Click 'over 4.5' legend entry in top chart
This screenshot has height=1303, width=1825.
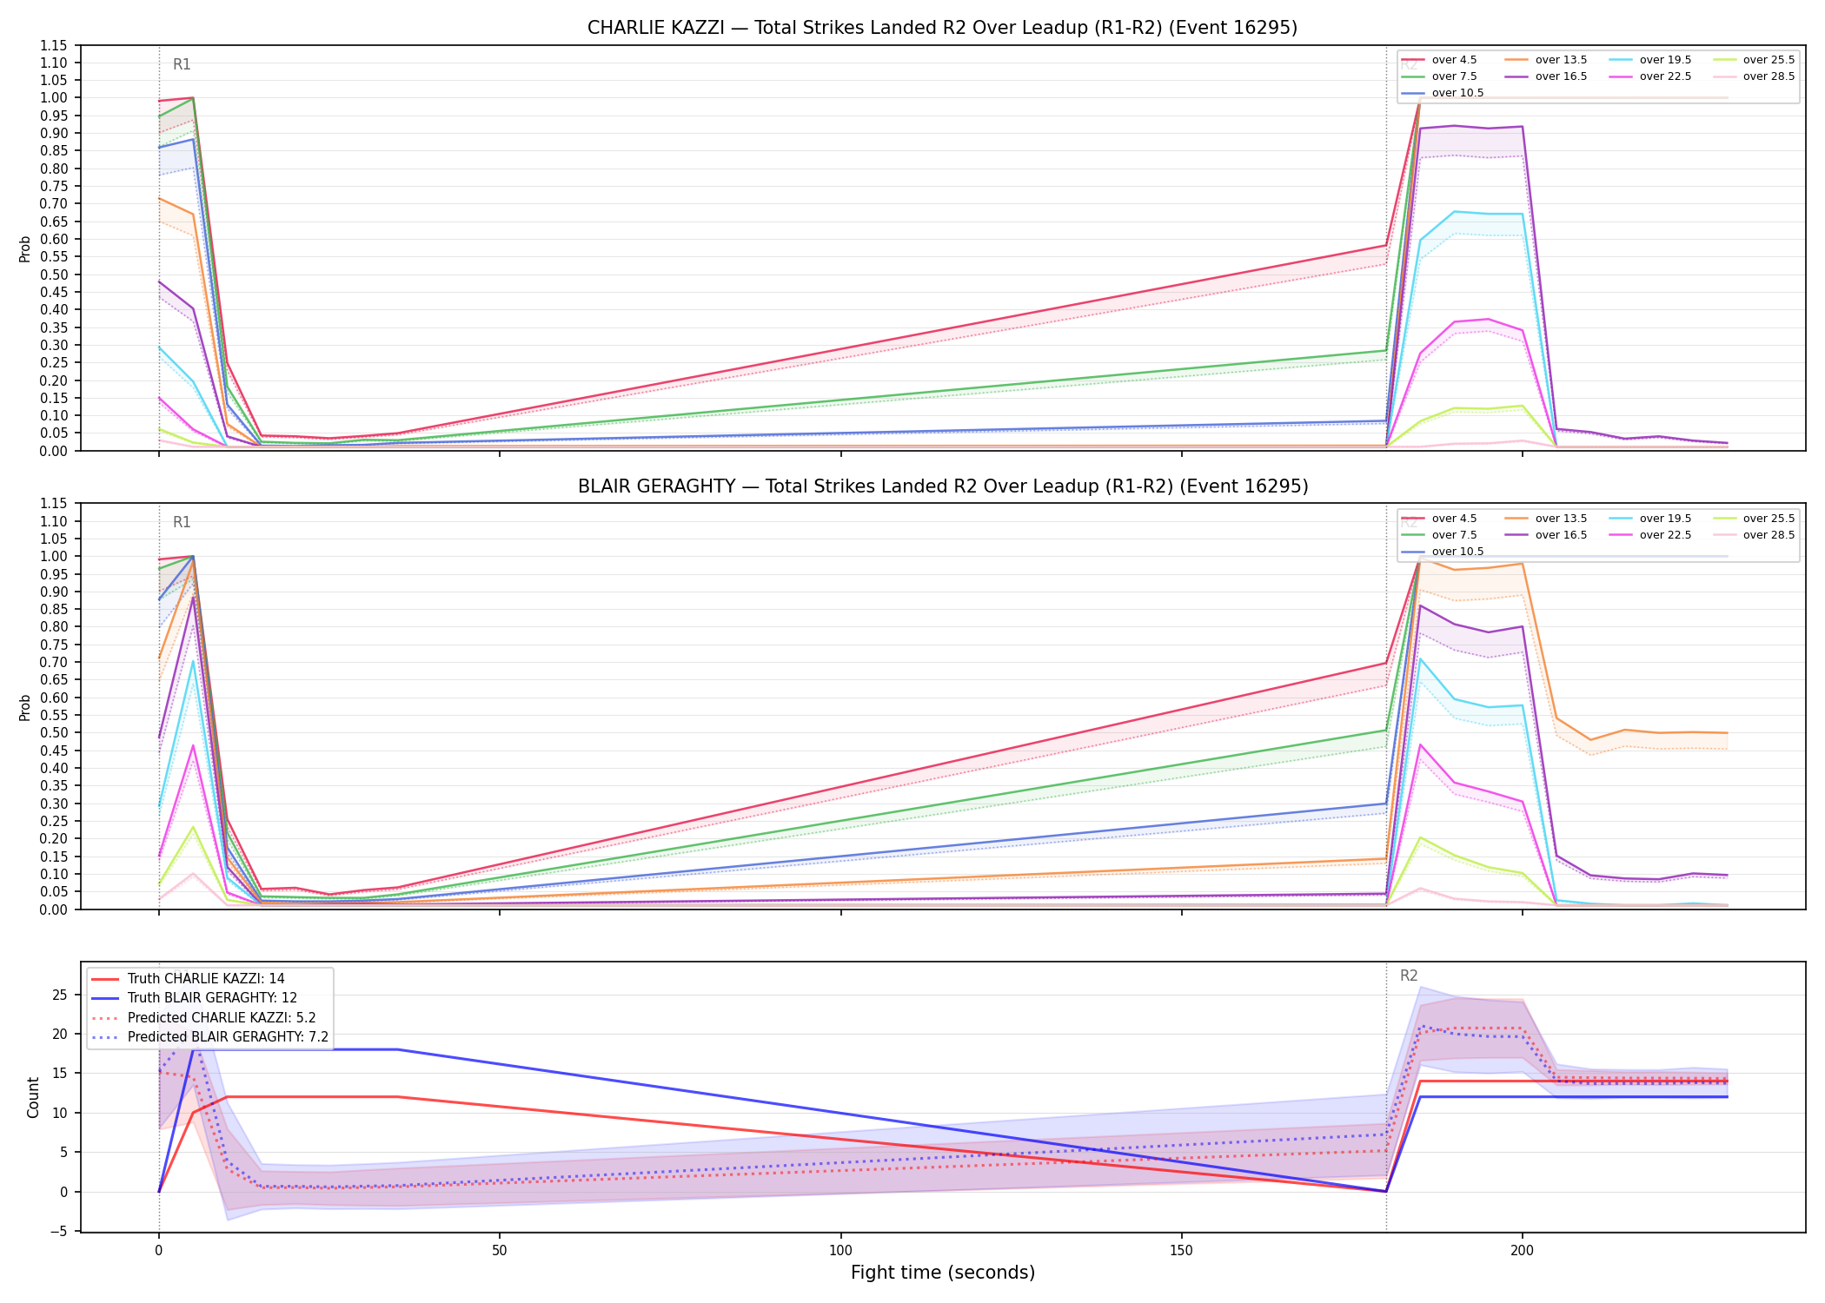pos(1439,60)
